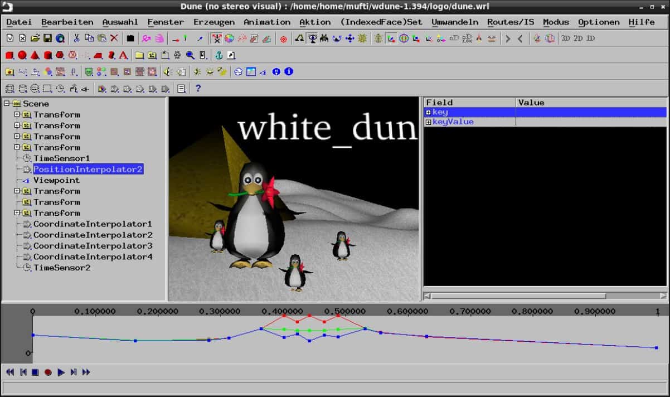Click the rewind double-arrow button
Image resolution: width=670 pixels, height=397 pixels.
point(10,372)
